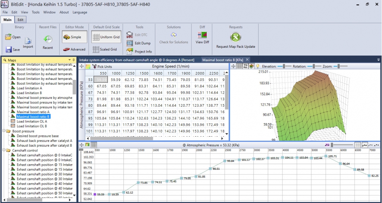Select Scaled Grid scale
The image size is (382, 203).
(105, 49)
